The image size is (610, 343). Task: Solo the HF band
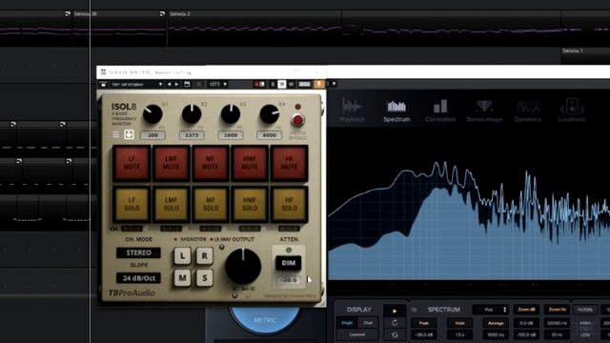(289, 204)
